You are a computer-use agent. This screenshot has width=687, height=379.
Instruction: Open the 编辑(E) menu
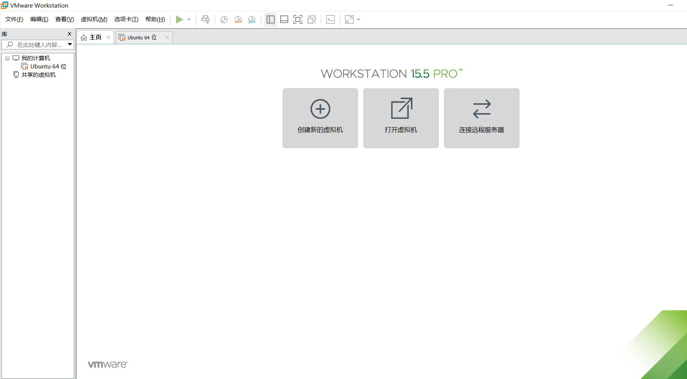39,19
